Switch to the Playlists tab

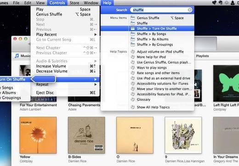[202, 56]
